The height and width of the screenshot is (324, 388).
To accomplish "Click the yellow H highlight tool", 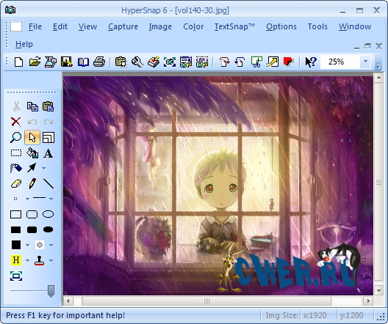I will point(16,260).
